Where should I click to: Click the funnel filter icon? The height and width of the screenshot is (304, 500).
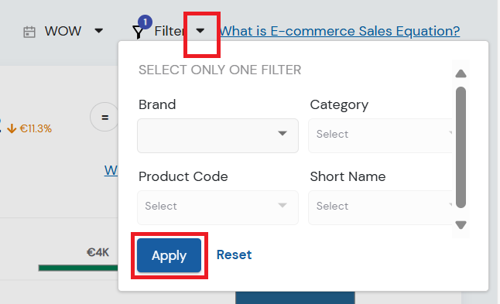[x=138, y=32]
